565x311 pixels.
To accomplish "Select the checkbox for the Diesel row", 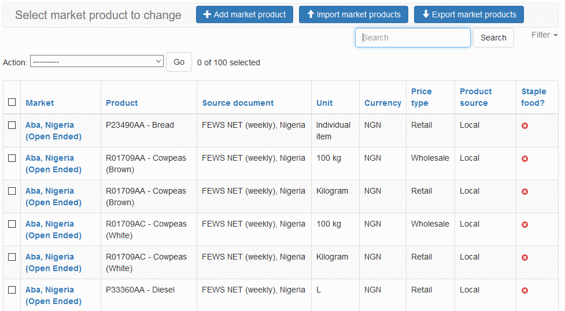I will click(12, 290).
